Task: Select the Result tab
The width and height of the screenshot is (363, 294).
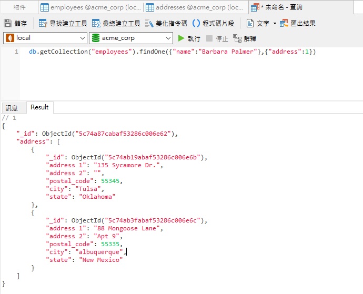Action: click(x=39, y=107)
